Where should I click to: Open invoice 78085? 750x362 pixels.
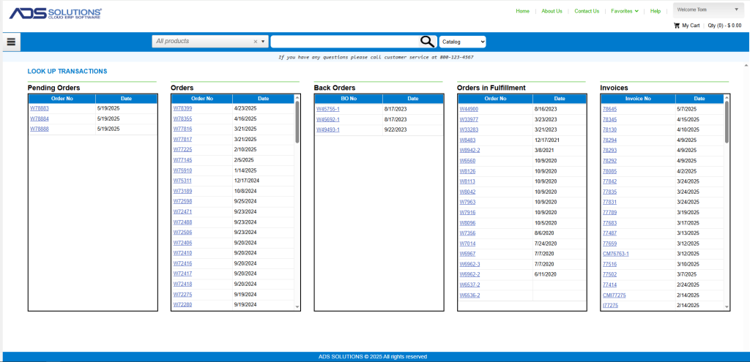pyautogui.click(x=610, y=171)
